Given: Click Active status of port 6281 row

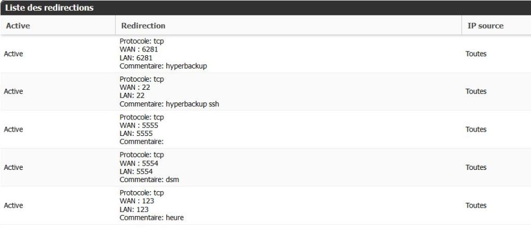Looking at the screenshot, I should point(13,54).
